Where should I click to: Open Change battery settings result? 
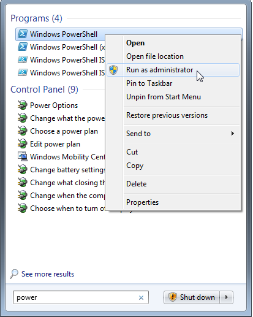[x=67, y=170]
